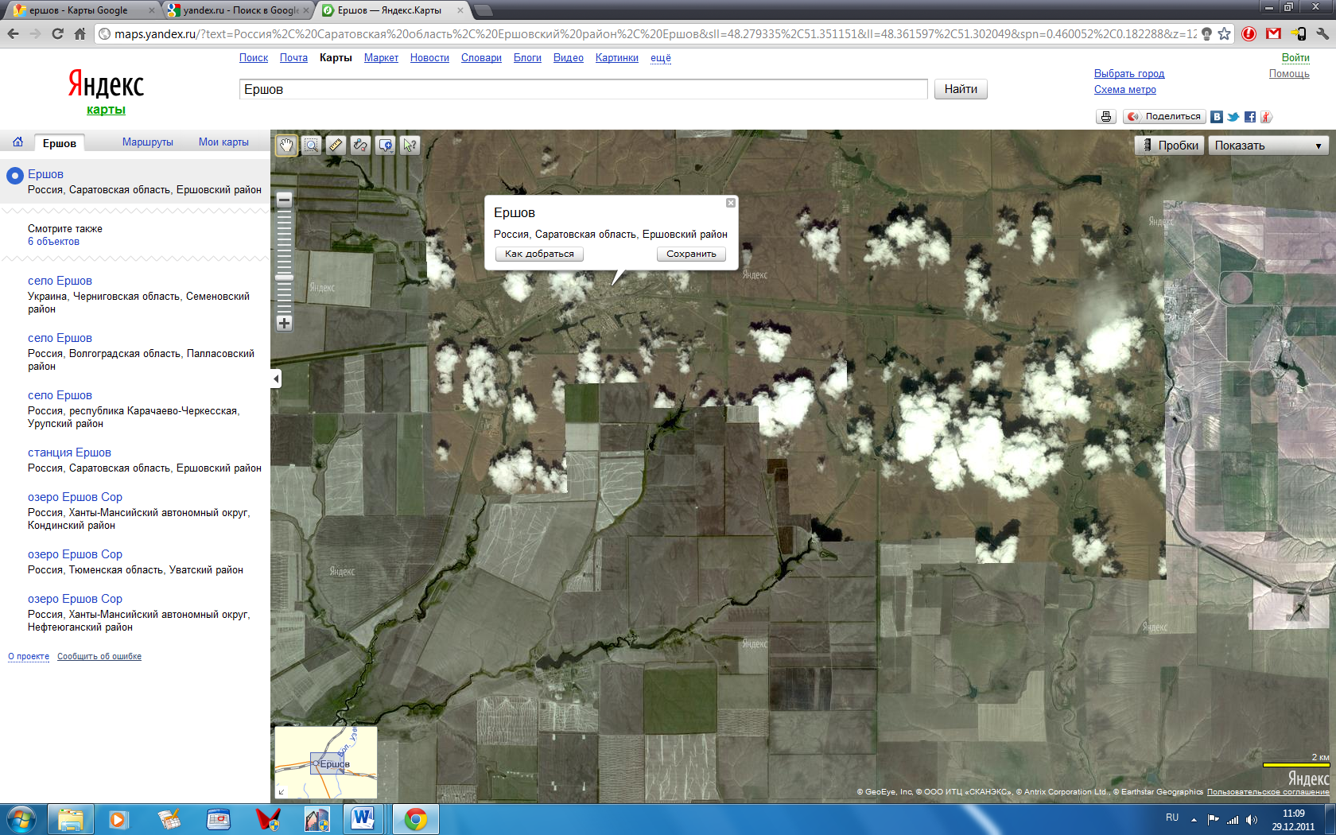Click the Яндекс карты logo
The width and height of the screenshot is (1336, 835).
(106, 91)
